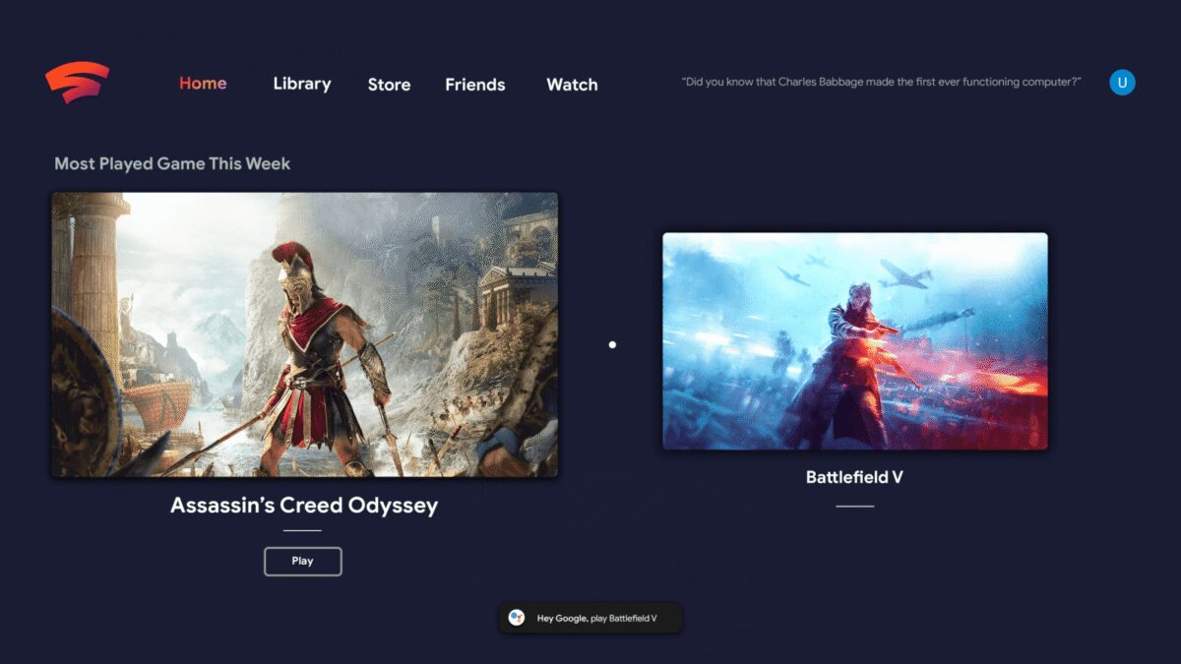
Task: Click the Stadia logo
Action: pos(77,83)
